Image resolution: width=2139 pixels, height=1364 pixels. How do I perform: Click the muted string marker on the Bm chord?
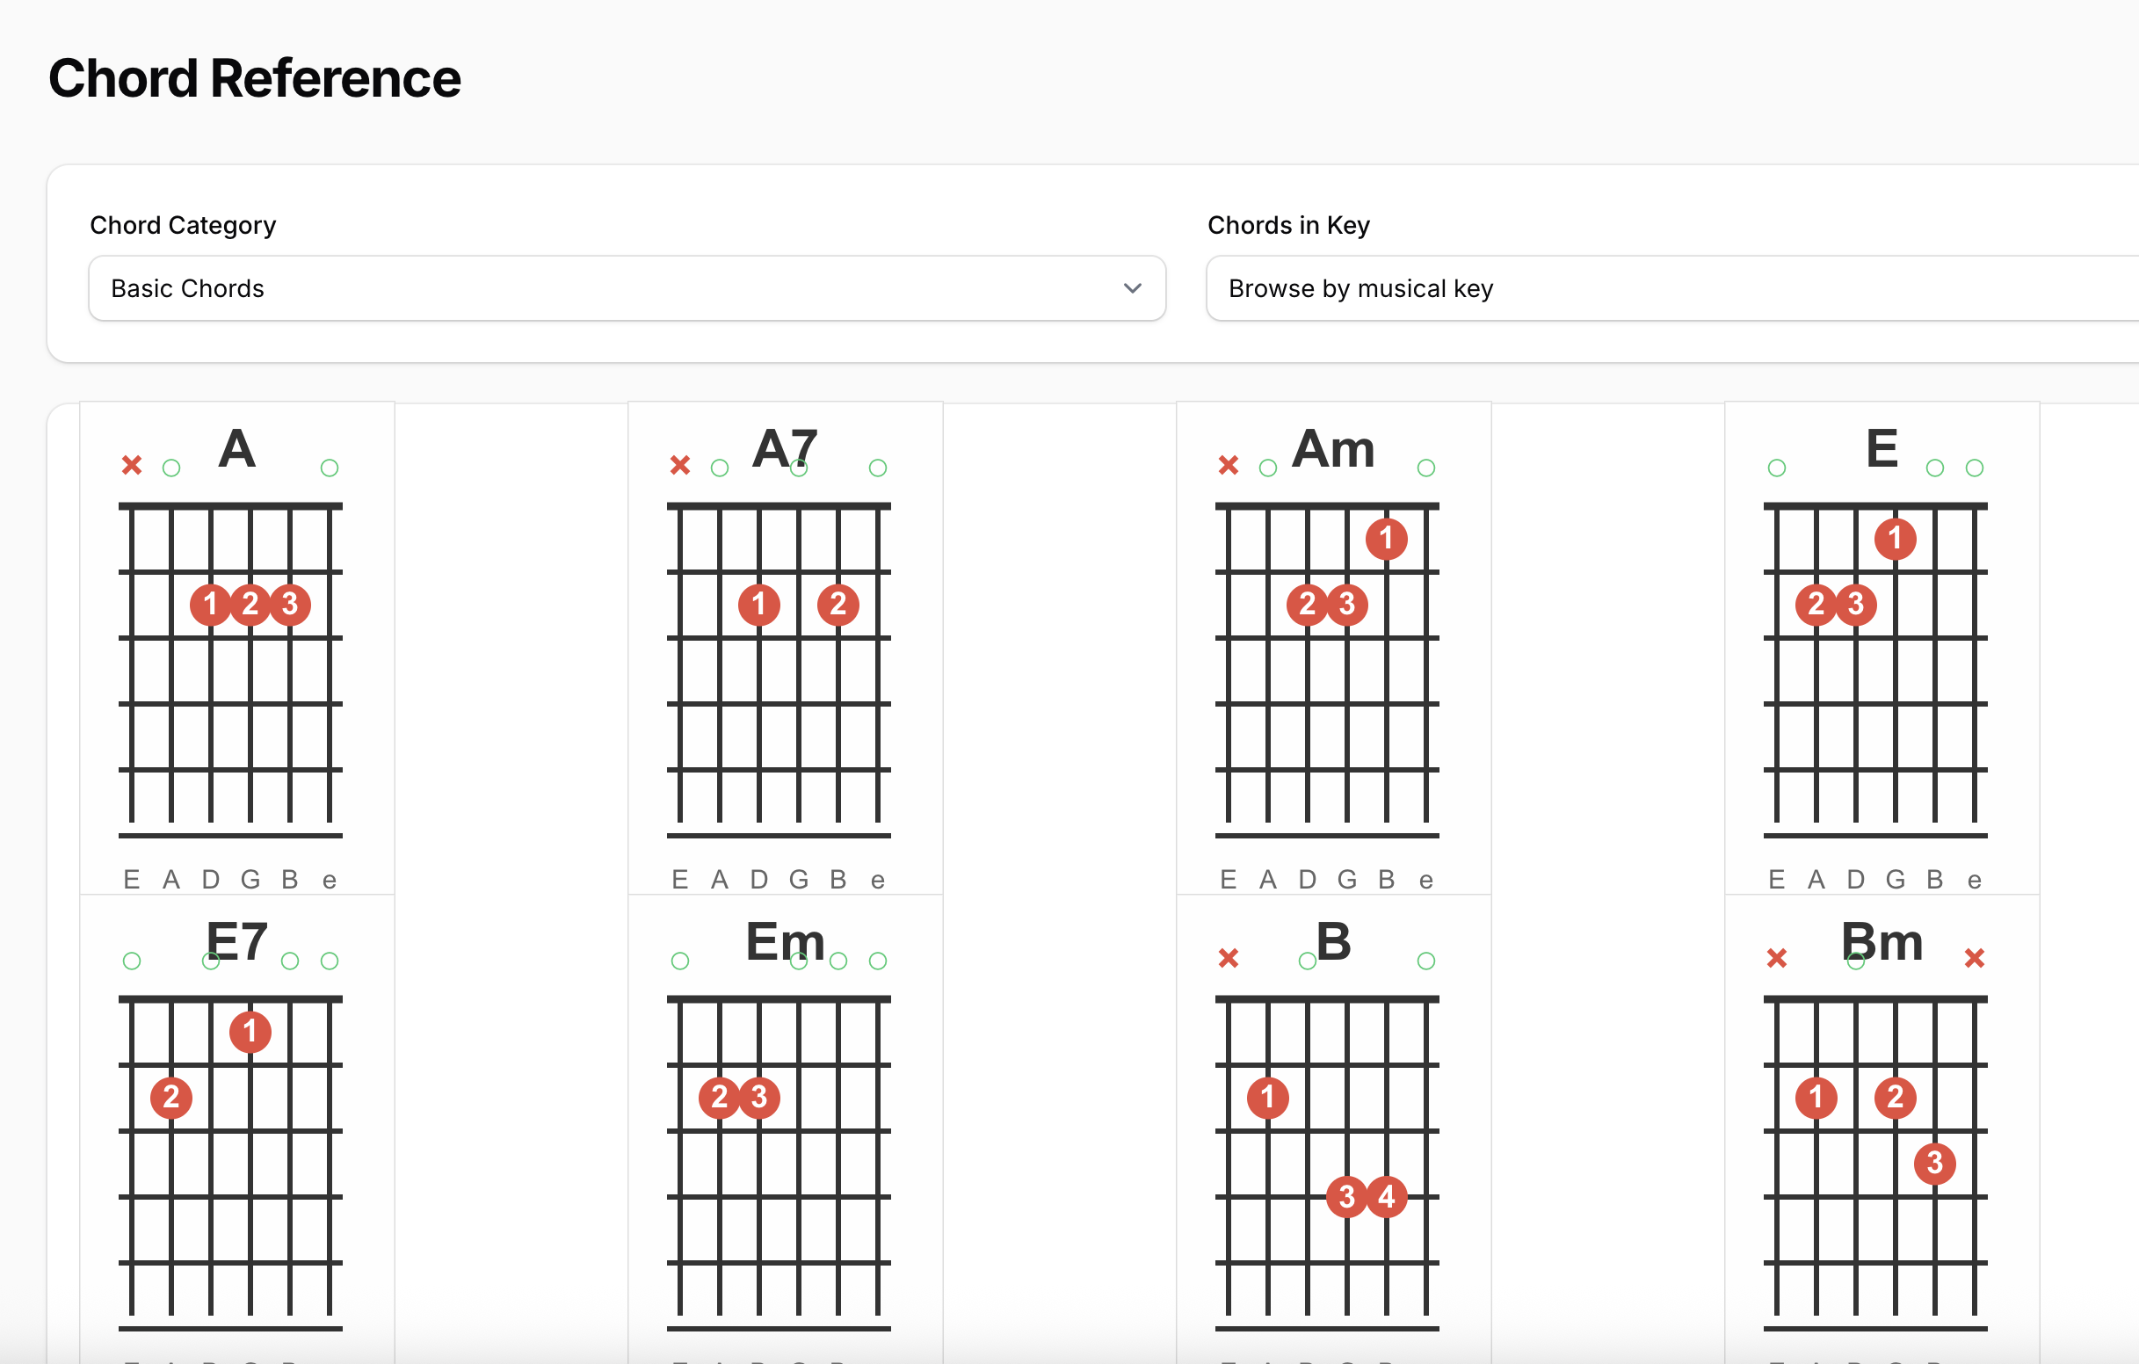click(x=1778, y=959)
